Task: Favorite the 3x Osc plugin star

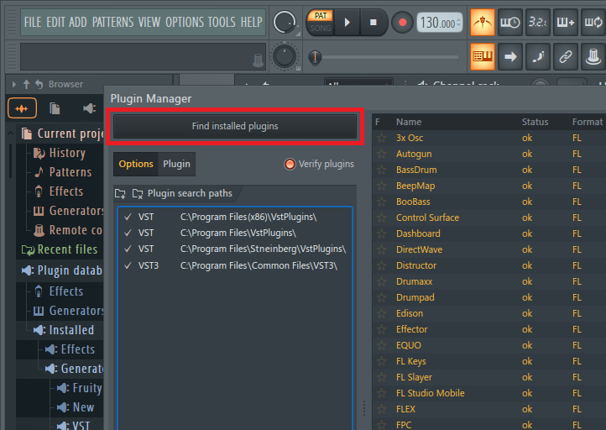Action: tap(381, 138)
